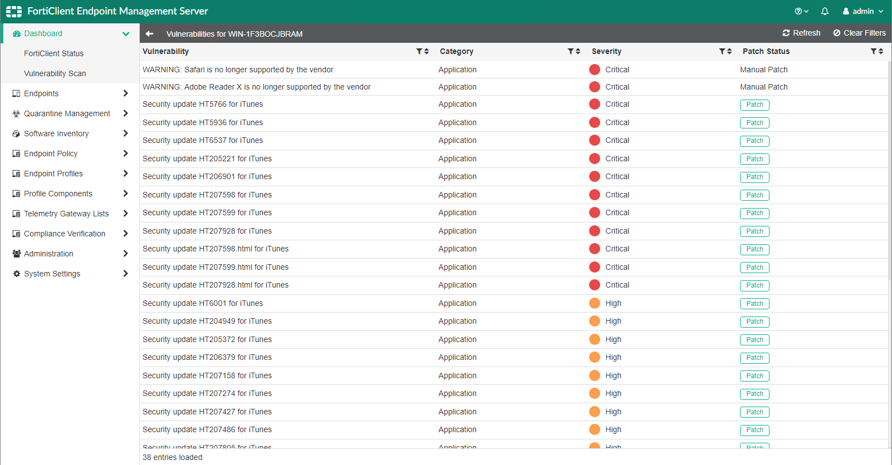Toggle the Patch Status column filter
This screenshot has width=892, height=465.
[874, 51]
